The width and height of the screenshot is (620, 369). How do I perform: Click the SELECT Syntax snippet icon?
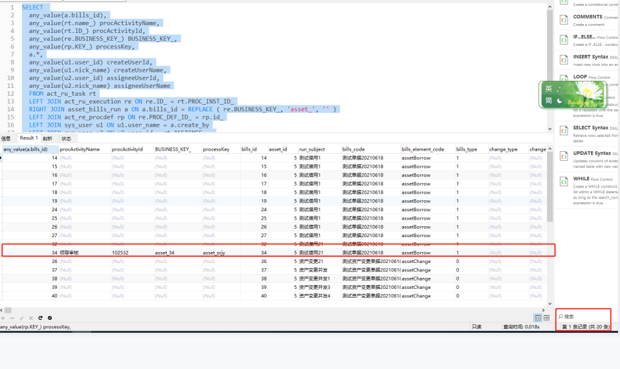click(x=564, y=131)
